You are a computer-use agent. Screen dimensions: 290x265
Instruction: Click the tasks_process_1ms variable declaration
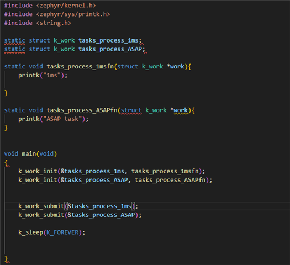(x=108, y=40)
